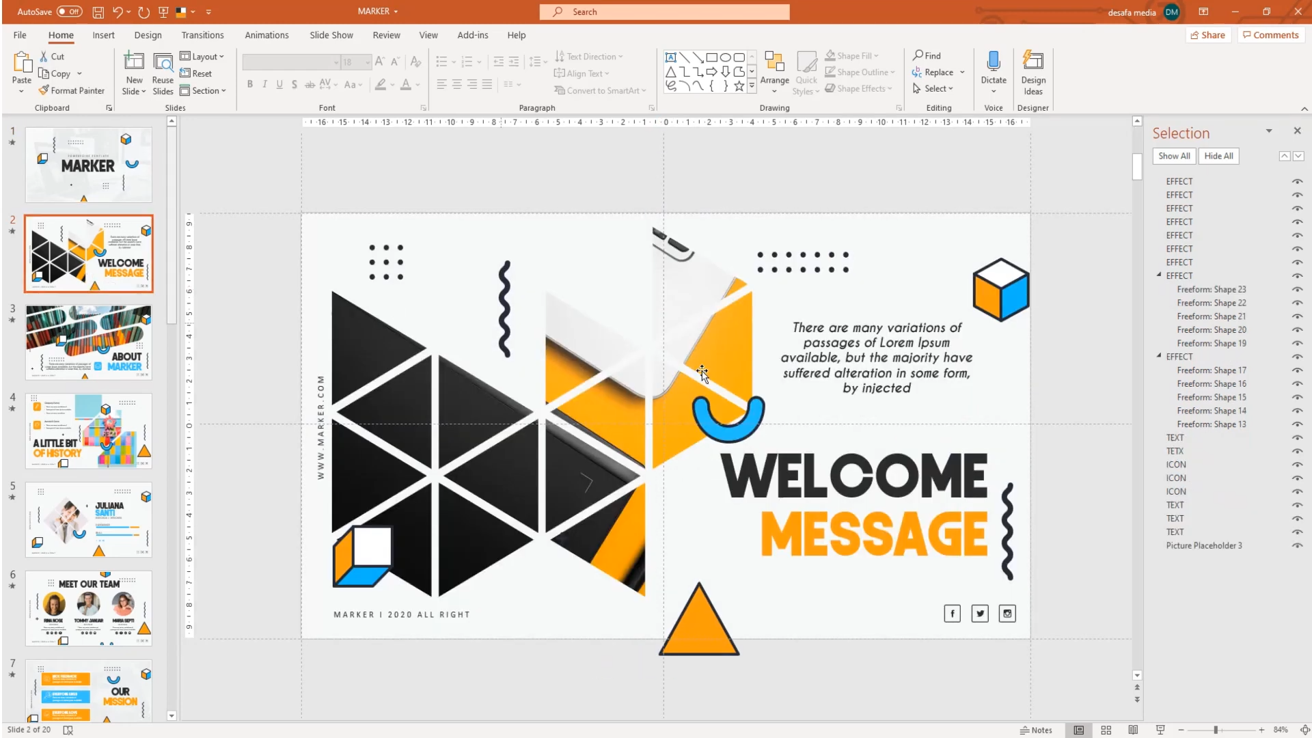Click the Share button
Screen dimensions: 1312x738
click(x=1207, y=35)
